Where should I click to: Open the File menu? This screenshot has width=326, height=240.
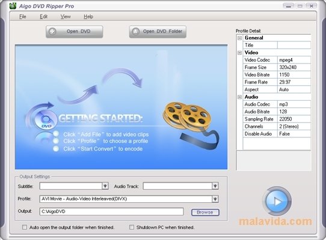(23, 17)
